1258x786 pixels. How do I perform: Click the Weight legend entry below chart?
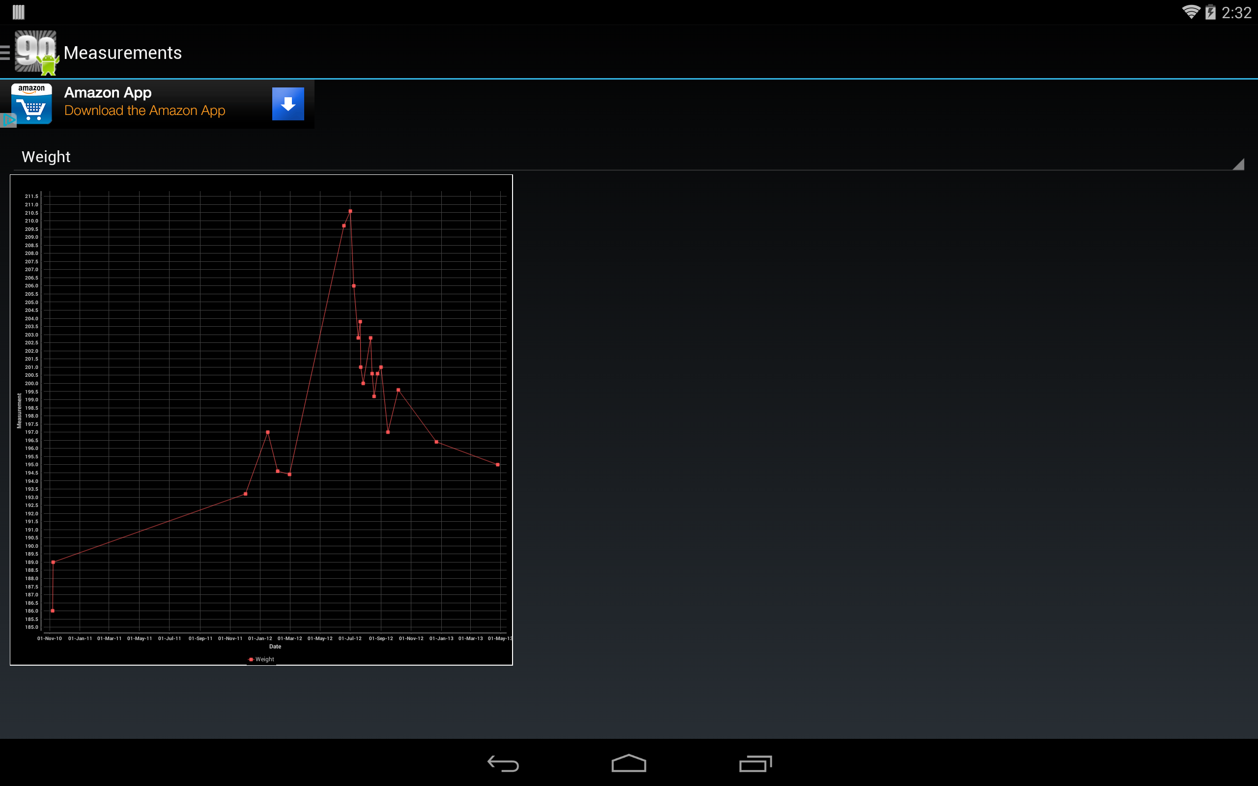point(261,659)
